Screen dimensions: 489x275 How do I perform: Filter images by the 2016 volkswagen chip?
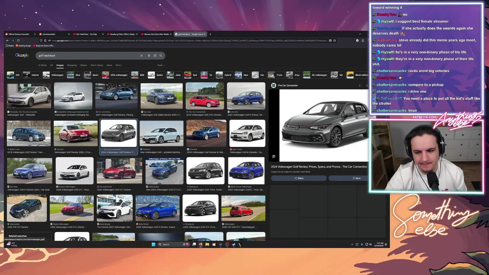click(x=115, y=75)
